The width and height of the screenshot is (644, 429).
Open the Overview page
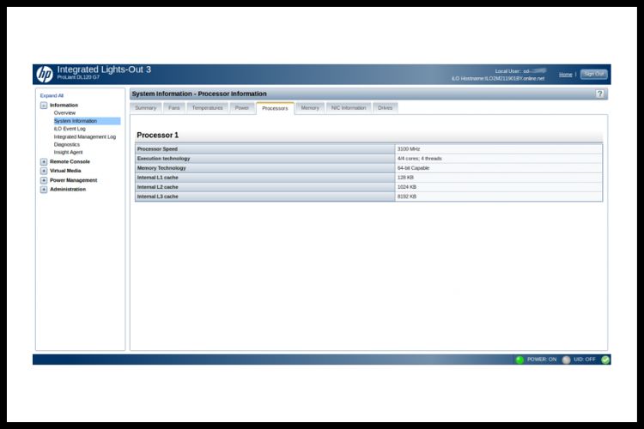click(64, 113)
